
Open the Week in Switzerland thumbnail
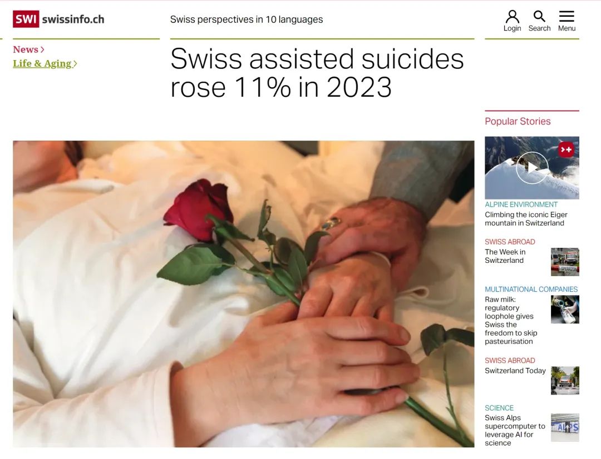click(565, 262)
